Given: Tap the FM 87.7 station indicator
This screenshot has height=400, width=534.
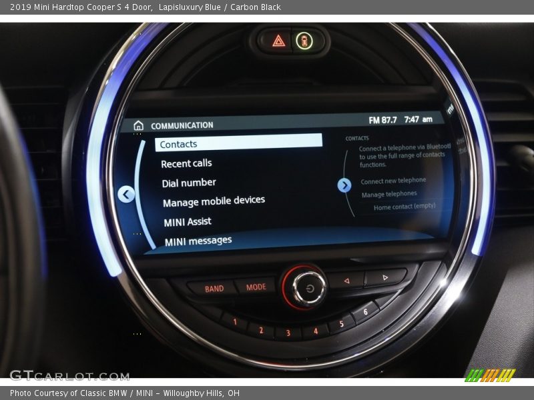Looking at the screenshot, I should pyautogui.click(x=382, y=121).
